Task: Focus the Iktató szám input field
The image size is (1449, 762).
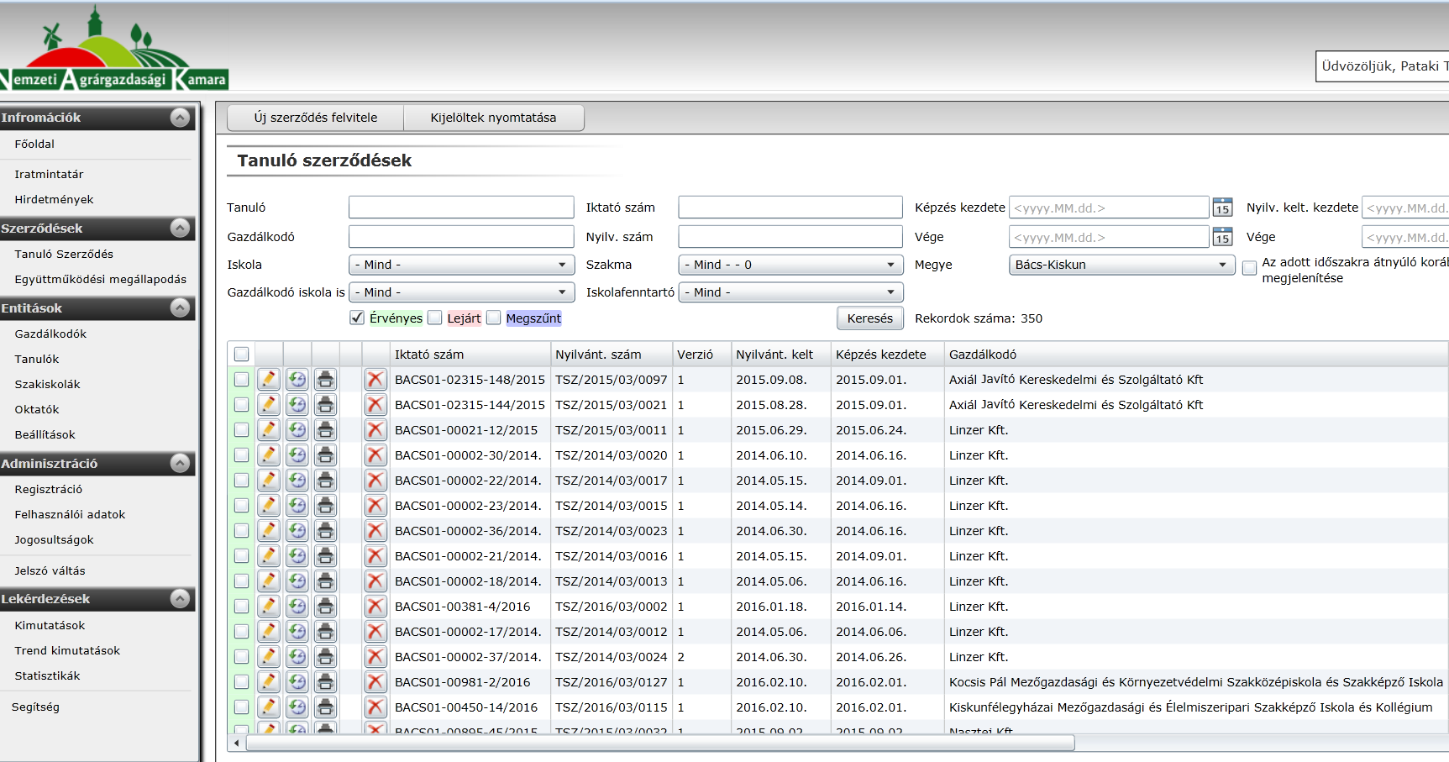Action: pos(790,208)
